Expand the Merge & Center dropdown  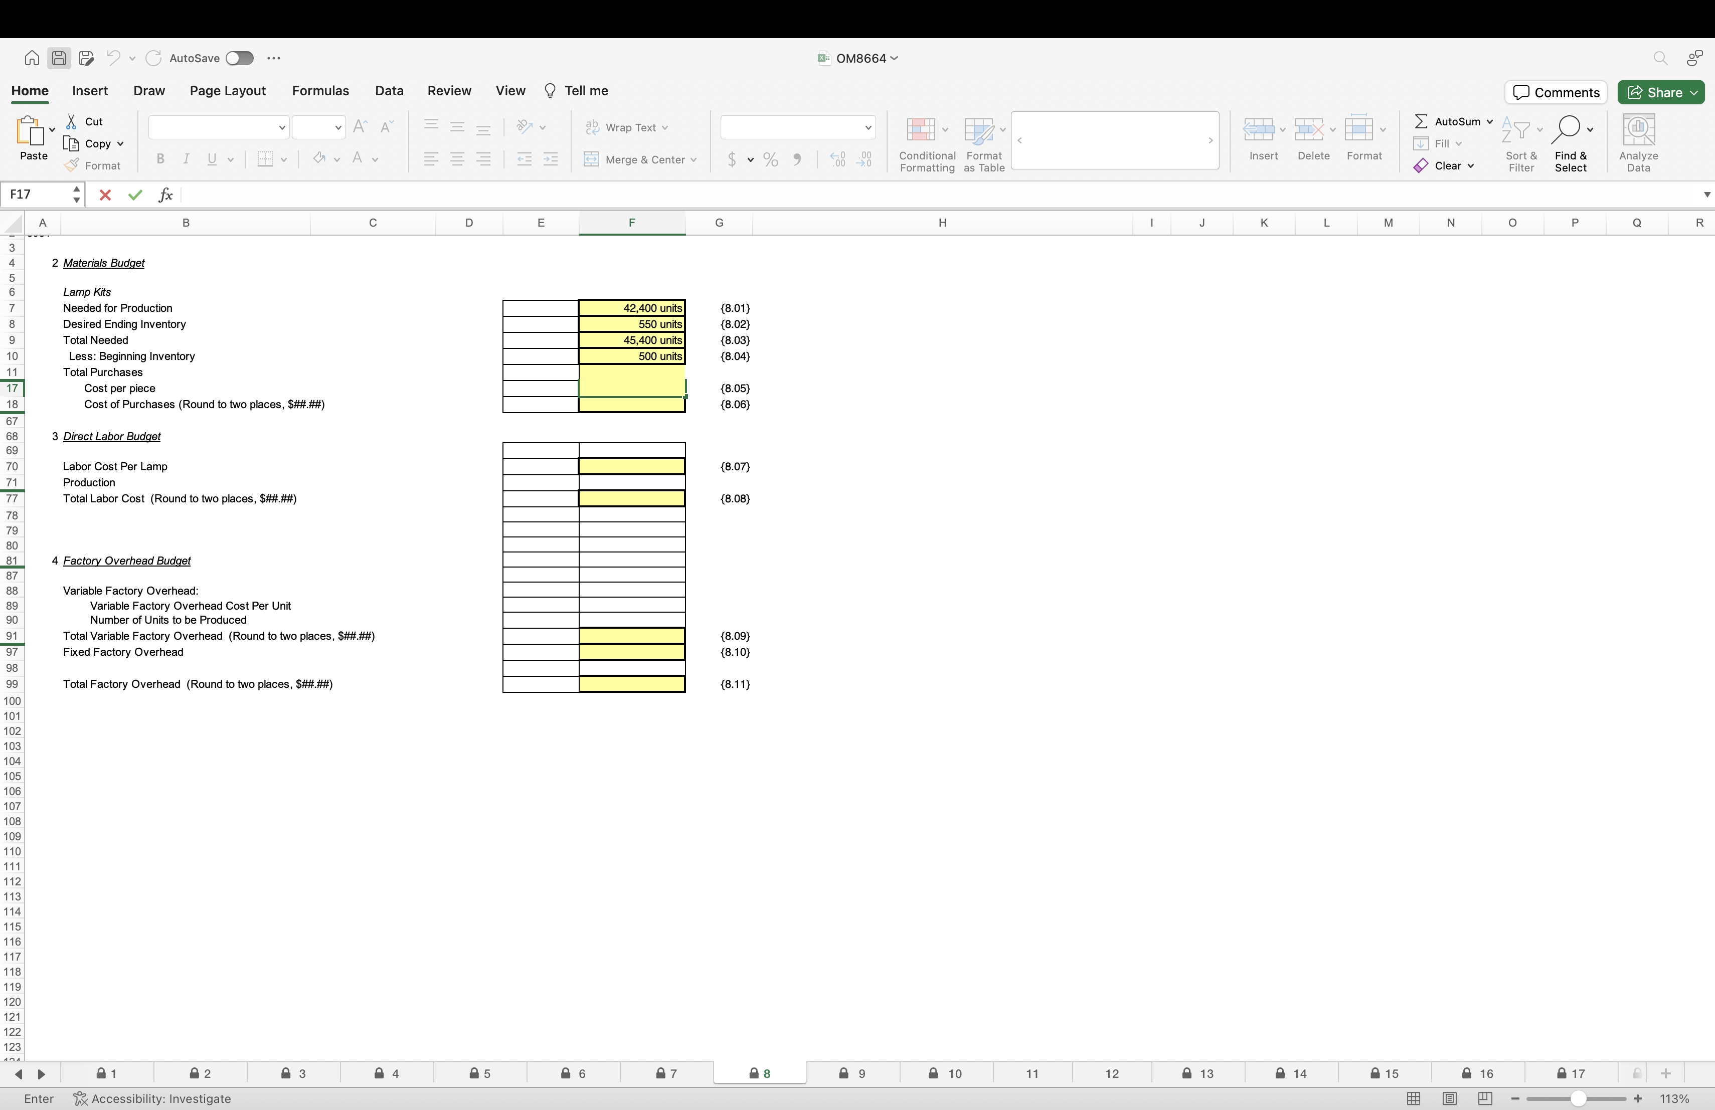tap(693, 160)
